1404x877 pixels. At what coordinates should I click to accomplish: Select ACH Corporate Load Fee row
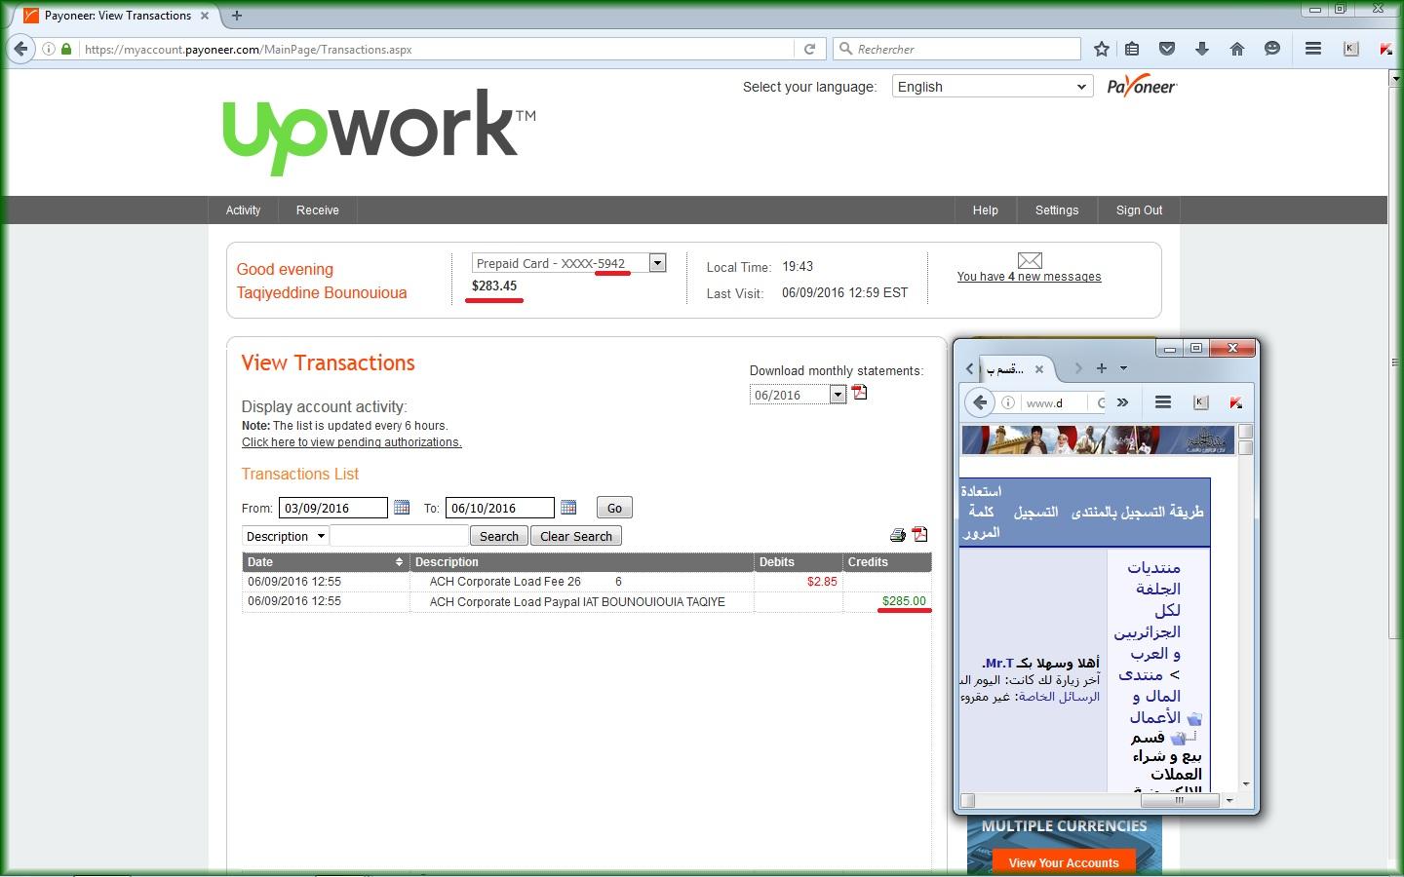click(x=587, y=582)
